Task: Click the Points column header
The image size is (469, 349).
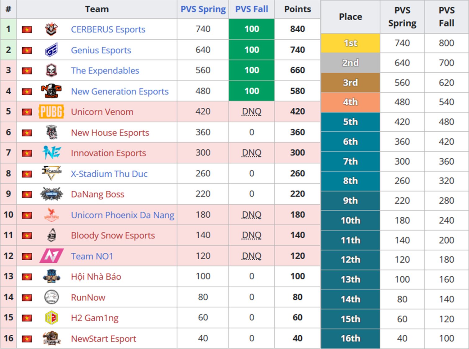Action: pyautogui.click(x=297, y=9)
